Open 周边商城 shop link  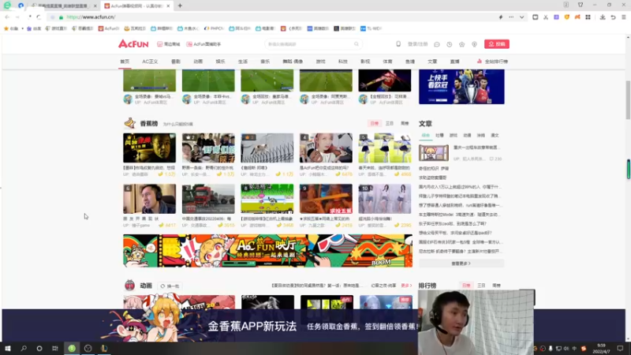point(169,44)
